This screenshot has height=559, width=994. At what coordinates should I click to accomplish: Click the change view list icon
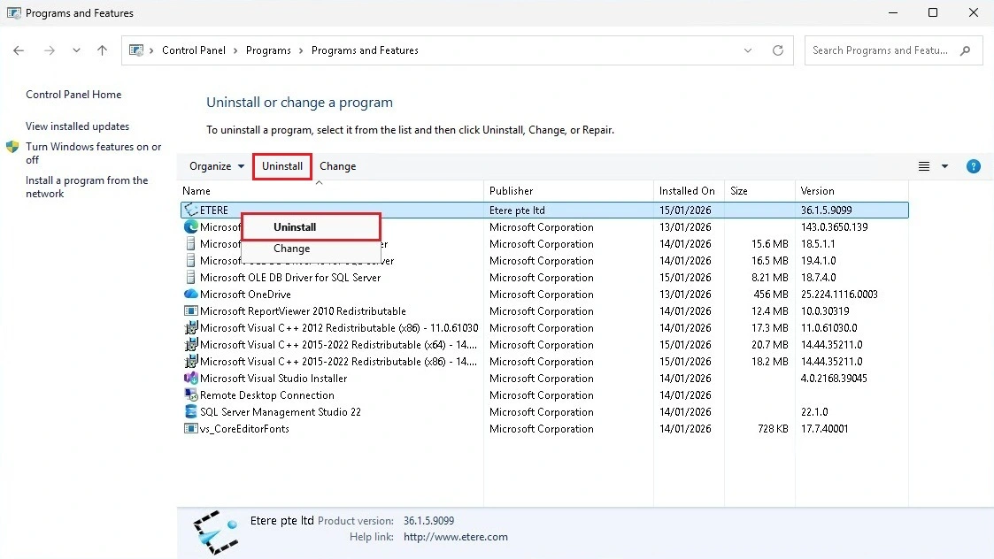tap(924, 166)
